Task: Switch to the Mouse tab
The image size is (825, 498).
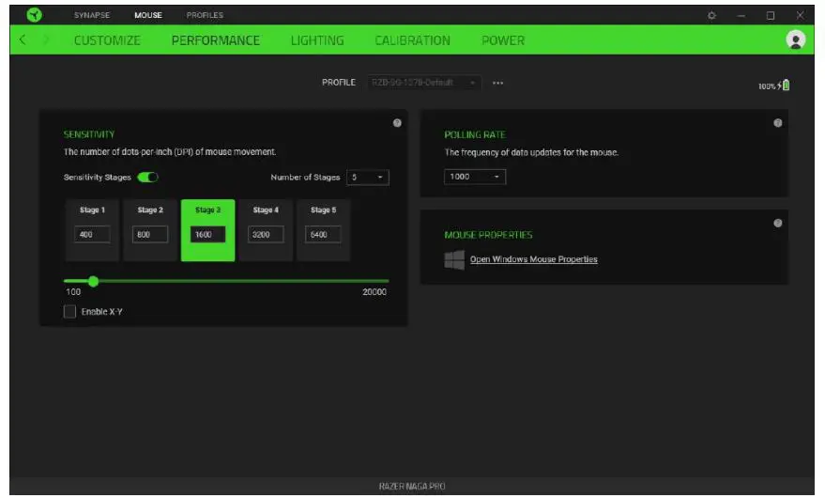Action: coord(148,15)
